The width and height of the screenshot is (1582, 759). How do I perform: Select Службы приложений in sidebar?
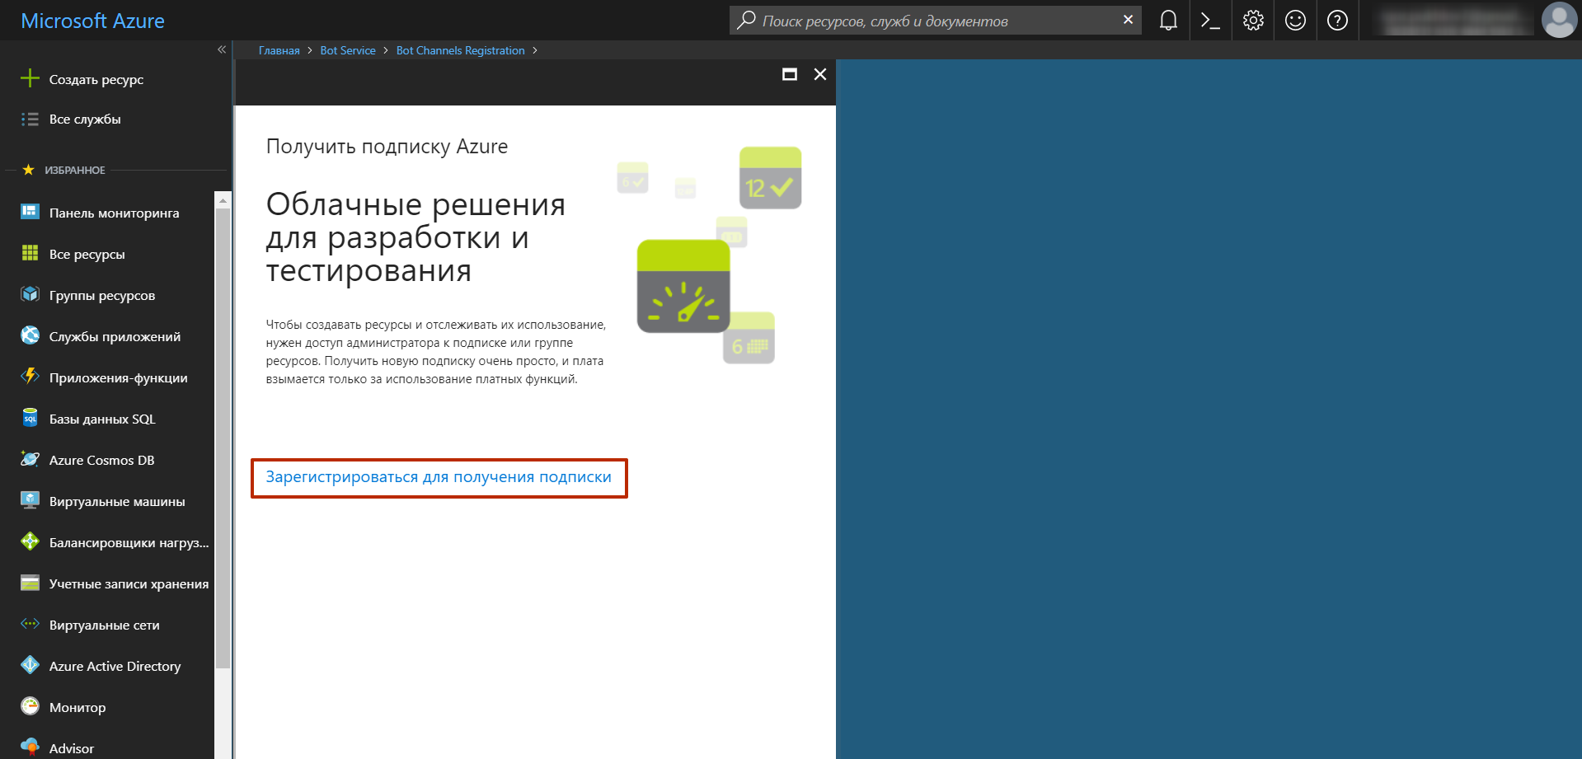[115, 336]
